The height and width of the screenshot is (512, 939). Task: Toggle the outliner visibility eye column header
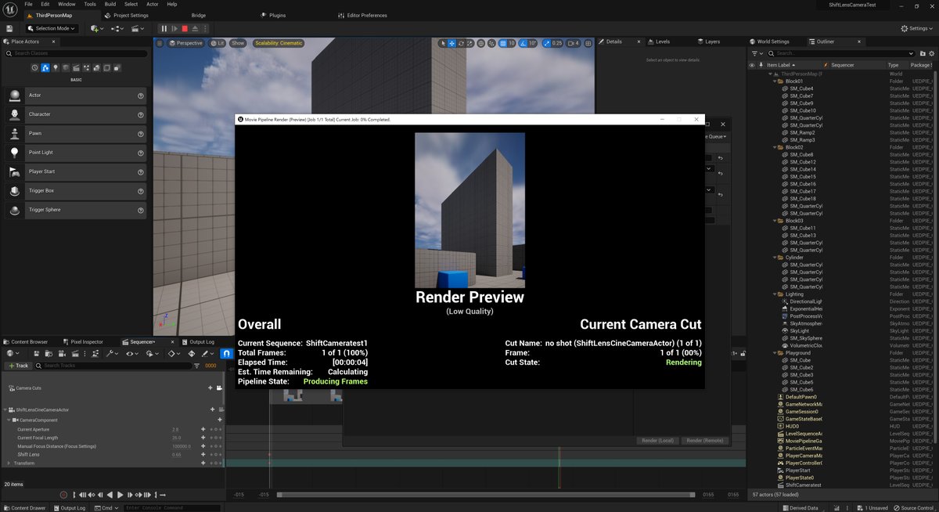point(752,65)
